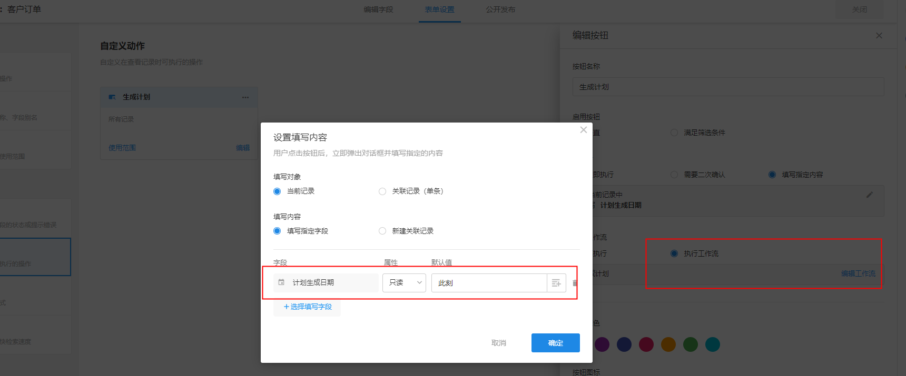Choose the 当前记录 radio button
The height and width of the screenshot is (376, 906).
point(277,191)
